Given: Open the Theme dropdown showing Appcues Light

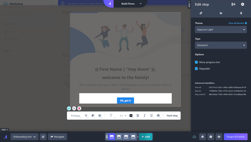Looking at the screenshot, I should (221, 30).
